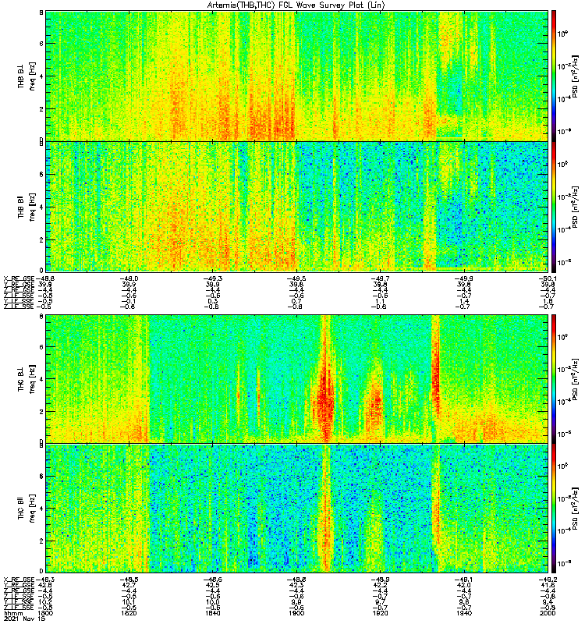Click the 1900 time tick label
The width and height of the screenshot is (585, 624).
pos(296,613)
